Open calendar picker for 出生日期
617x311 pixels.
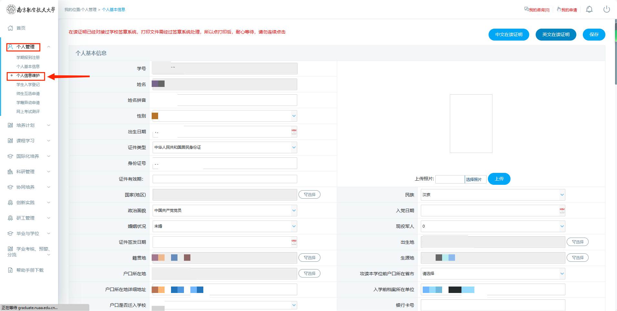[x=294, y=132]
